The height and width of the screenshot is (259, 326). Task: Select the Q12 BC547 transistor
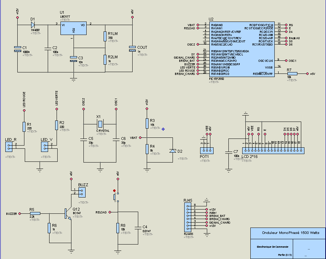pos(68,214)
